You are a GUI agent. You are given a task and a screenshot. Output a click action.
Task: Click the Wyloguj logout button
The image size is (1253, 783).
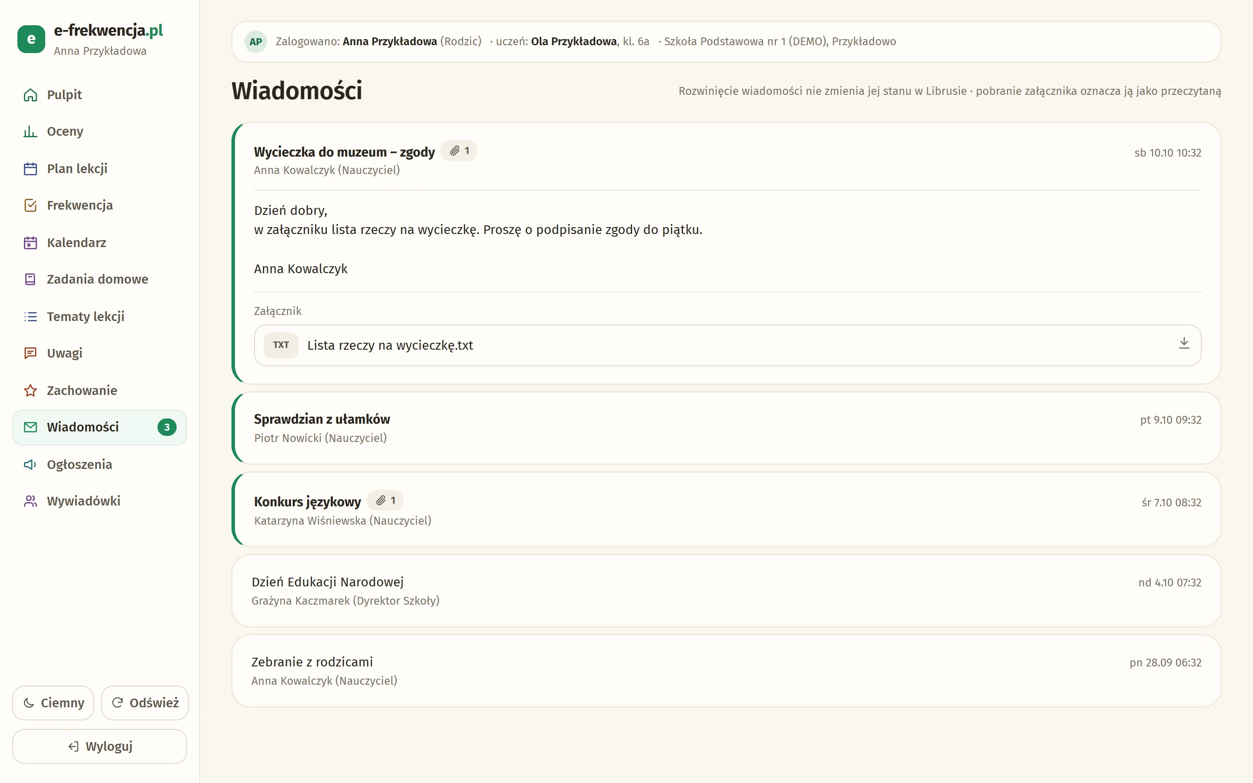(99, 746)
